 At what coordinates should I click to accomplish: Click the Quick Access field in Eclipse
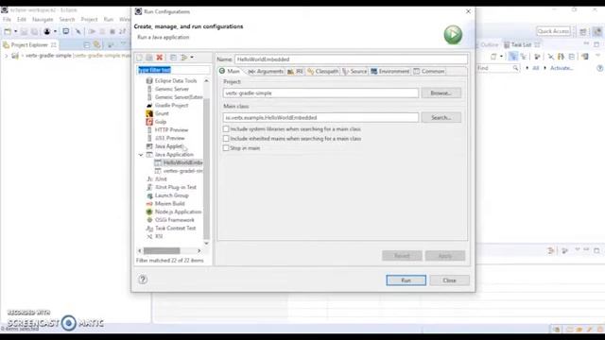pos(553,31)
